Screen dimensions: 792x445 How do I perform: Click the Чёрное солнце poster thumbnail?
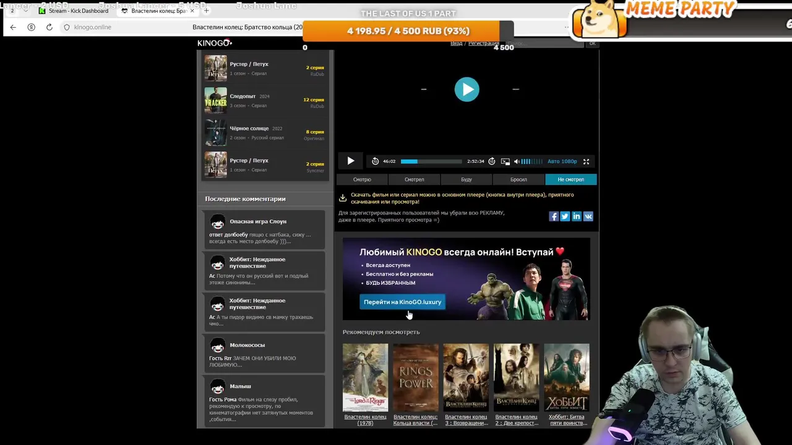pos(216,132)
